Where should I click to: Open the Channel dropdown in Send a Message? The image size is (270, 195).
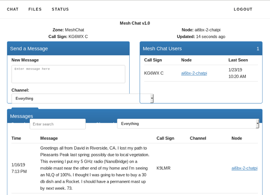pyautogui.click(x=83, y=98)
